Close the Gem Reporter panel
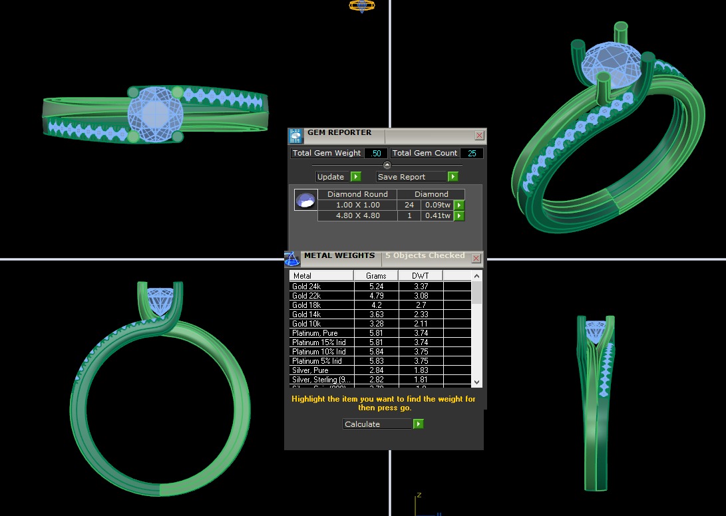 pyautogui.click(x=479, y=135)
